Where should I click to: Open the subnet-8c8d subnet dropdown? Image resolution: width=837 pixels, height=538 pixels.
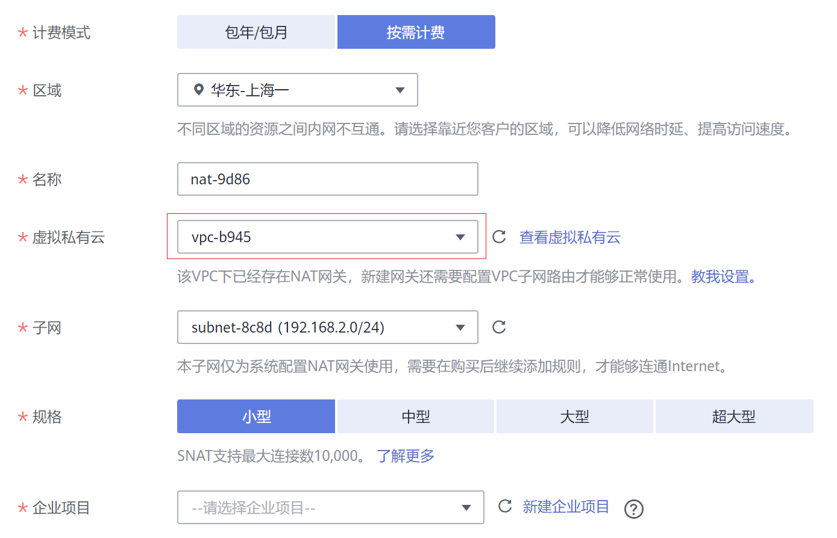pyautogui.click(x=327, y=327)
